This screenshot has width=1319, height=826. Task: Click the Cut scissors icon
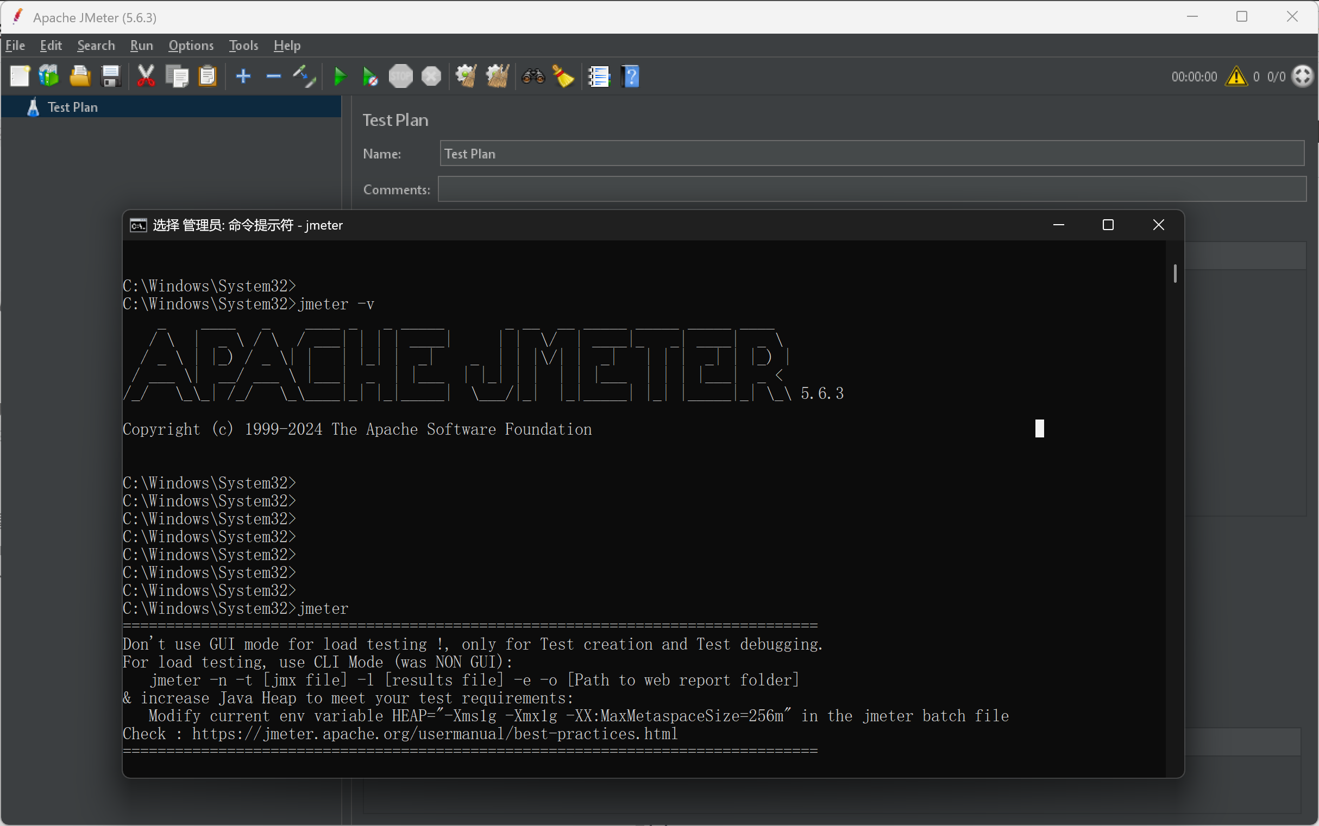point(146,77)
